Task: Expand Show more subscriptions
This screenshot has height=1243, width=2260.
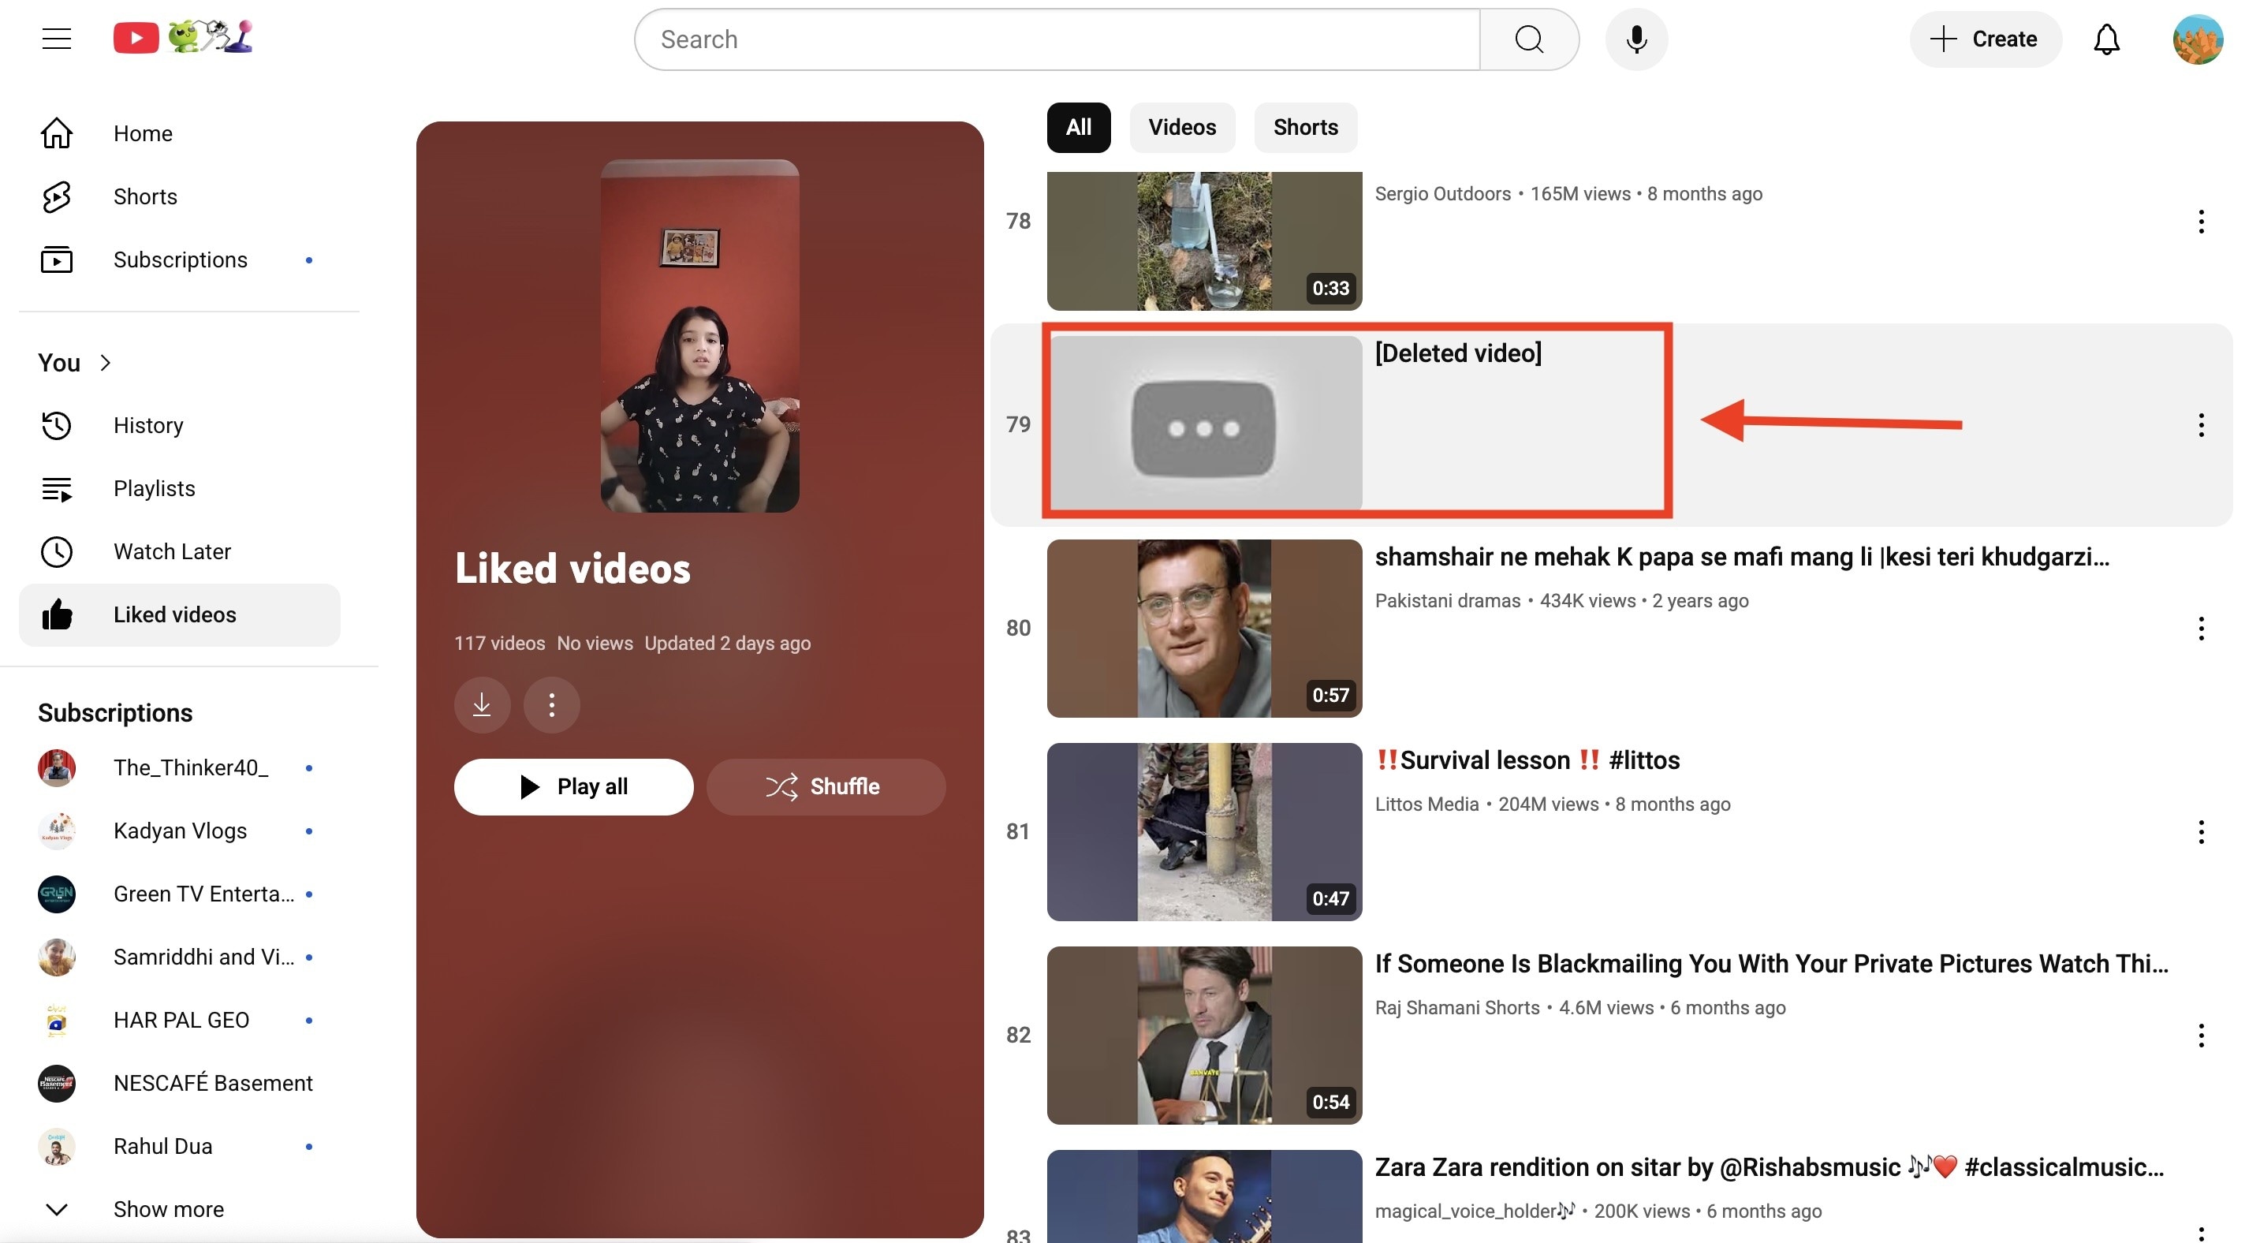Action: coord(180,1209)
